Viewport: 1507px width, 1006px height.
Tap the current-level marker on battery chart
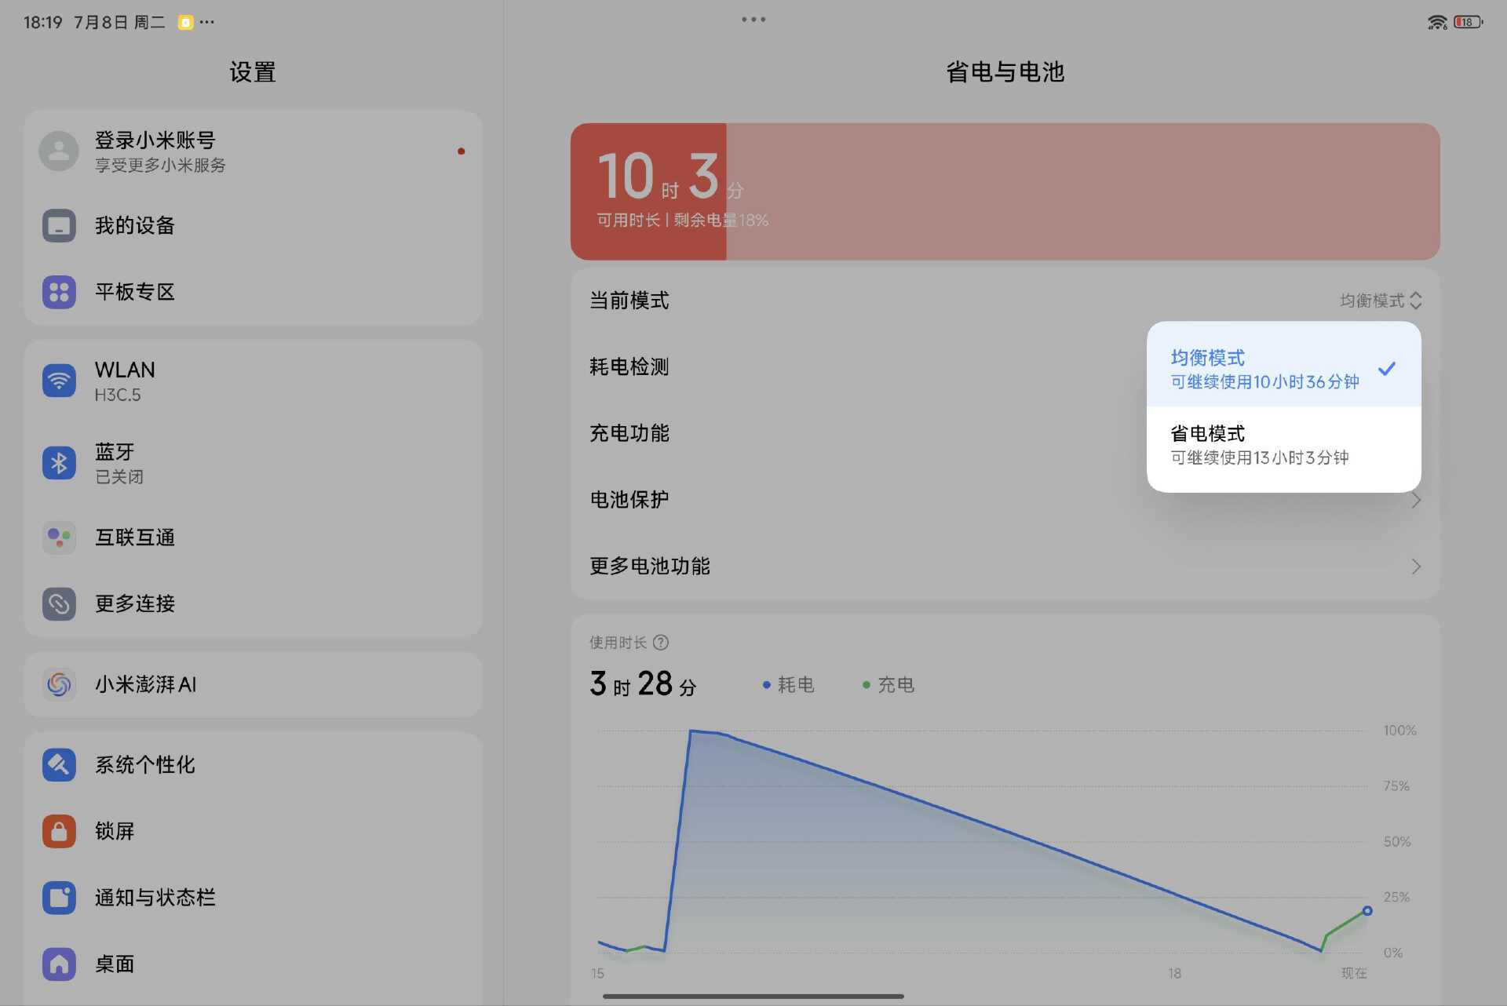click(x=1367, y=911)
